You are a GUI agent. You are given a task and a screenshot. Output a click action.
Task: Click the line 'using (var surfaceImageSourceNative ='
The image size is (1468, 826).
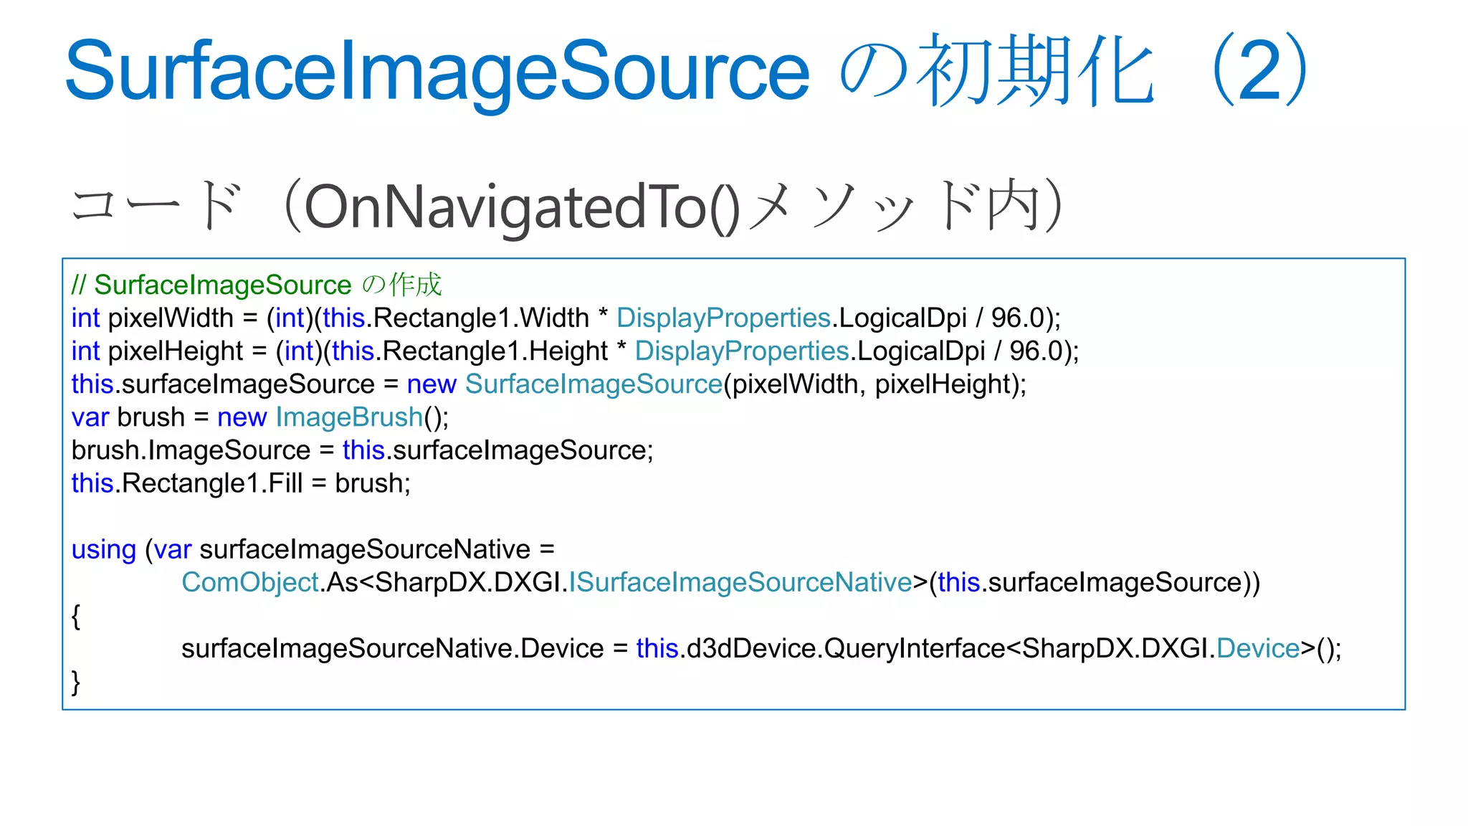click(x=313, y=549)
